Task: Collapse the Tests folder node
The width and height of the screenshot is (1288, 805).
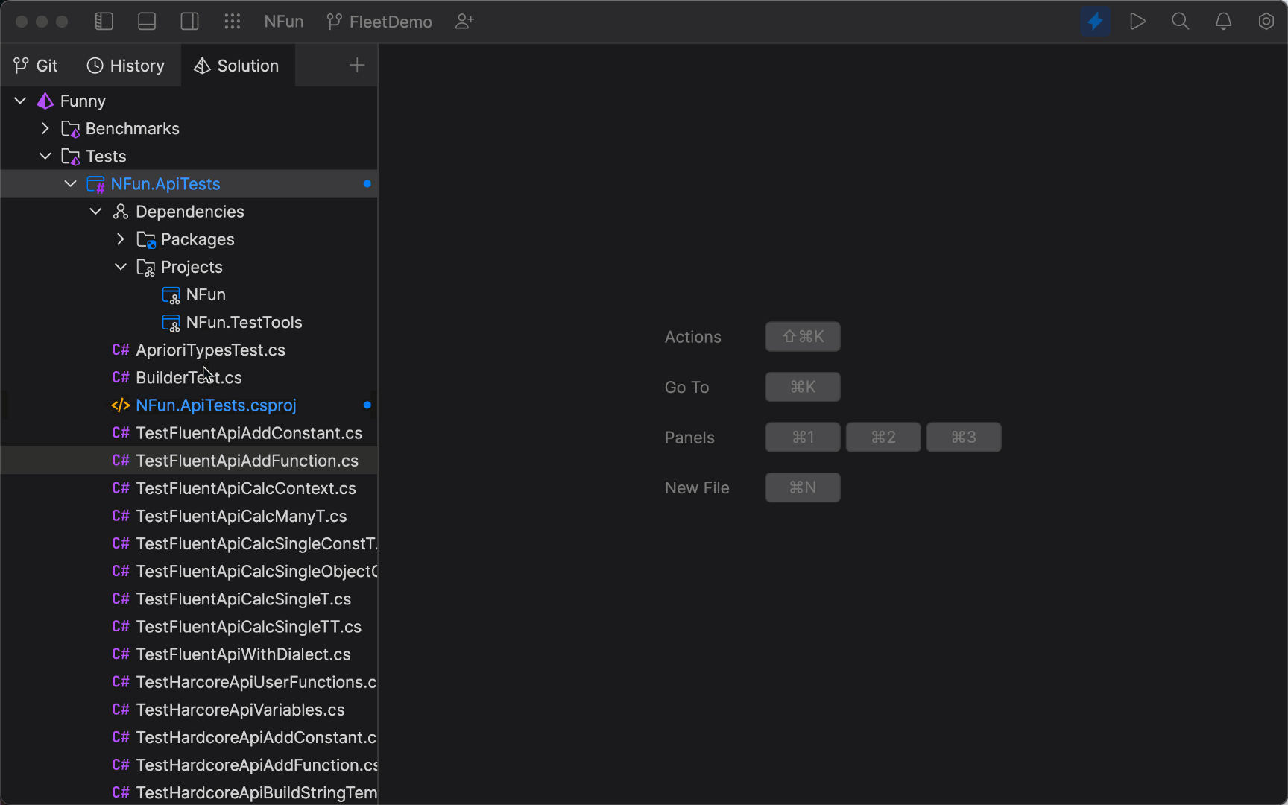Action: [x=45, y=156]
